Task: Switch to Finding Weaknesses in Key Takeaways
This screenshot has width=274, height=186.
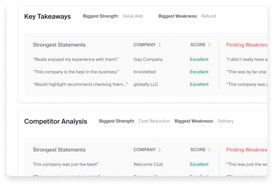Action: 246,45
